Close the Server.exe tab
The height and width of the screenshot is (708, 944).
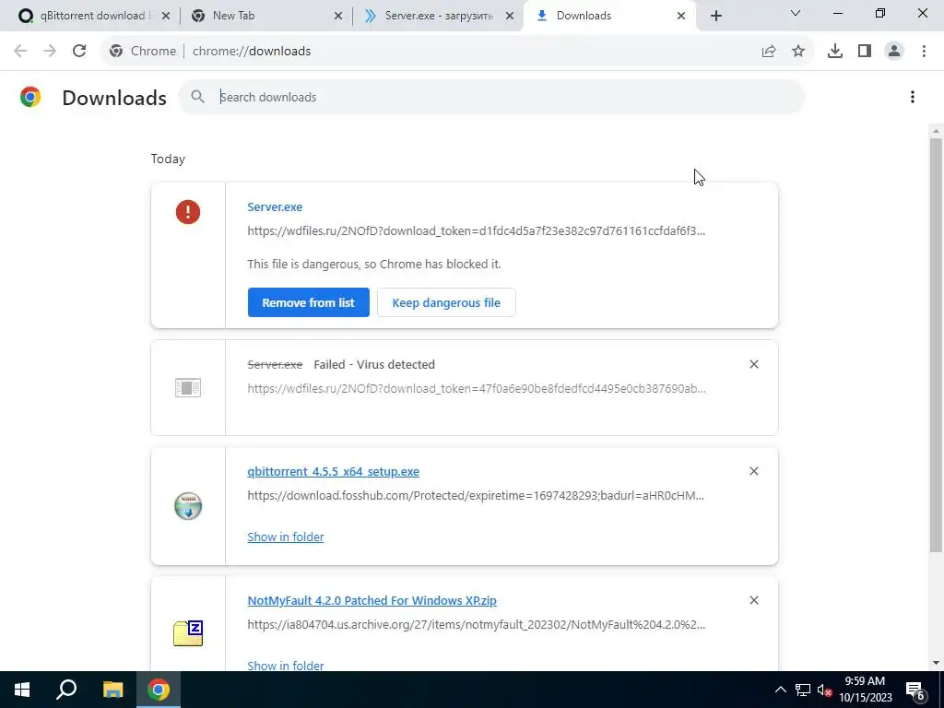(x=510, y=17)
